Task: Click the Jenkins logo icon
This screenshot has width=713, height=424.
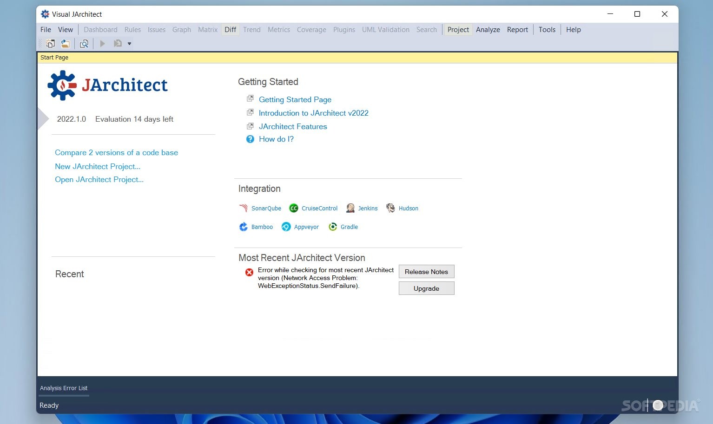Action: pos(350,208)
